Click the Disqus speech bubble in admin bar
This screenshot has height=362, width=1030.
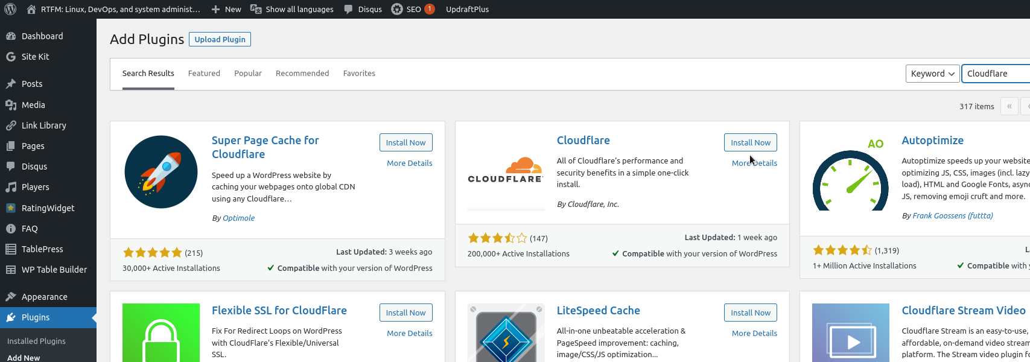coord(348,9)
